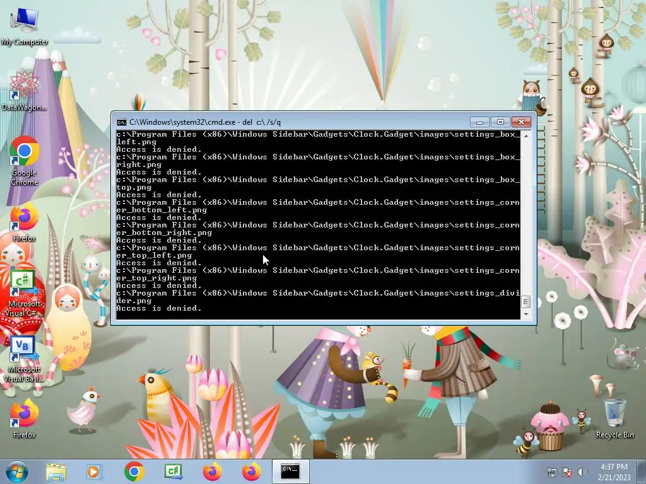The width and height of the screenshot is (646, 484).
Task: Click the text "top.png" in console
Action: (134, 187)
